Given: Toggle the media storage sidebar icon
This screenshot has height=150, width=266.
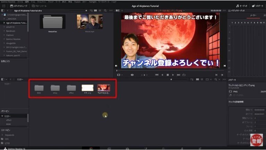Looking at the screenshot, I should click(x=2, y=10).
